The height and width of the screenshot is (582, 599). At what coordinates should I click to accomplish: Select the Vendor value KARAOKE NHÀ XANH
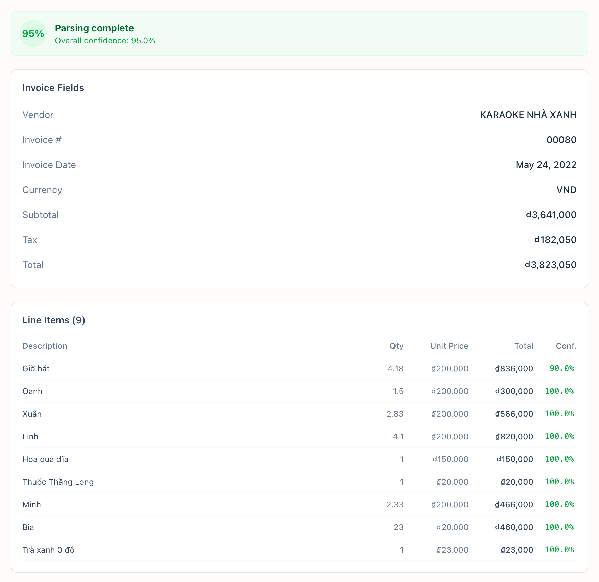528,115
